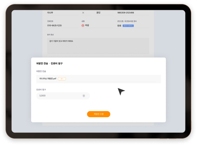The width and height of the screenshot is (197, 146).
Task: Click the 처방전 전송 section label
Action: coord(41,71)
